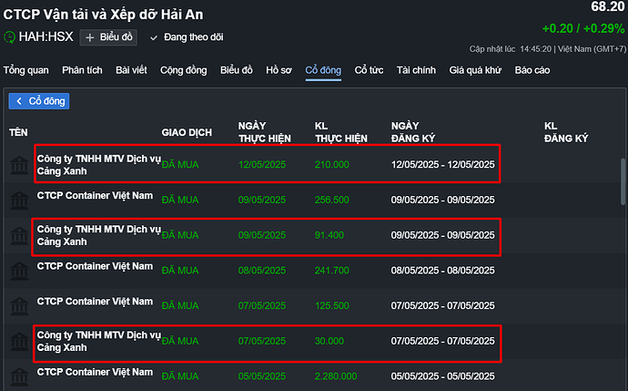Click Container Việt Nam name in the 241.700 row
Viewport: 628px width, 391px height.
coord(95,266)
